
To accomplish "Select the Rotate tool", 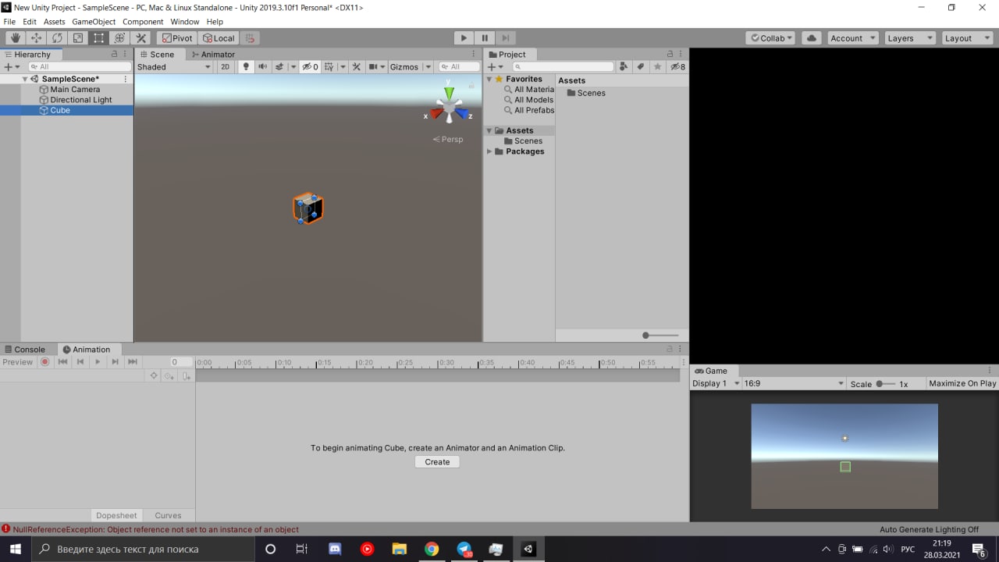I will 57,37.
